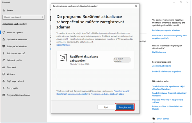Click the Domů home icon
The image size is (192, 123).
pos(4,11)
